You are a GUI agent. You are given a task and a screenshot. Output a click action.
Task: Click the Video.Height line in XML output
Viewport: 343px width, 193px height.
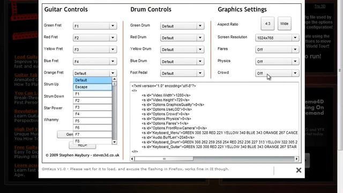coord(166,100)
